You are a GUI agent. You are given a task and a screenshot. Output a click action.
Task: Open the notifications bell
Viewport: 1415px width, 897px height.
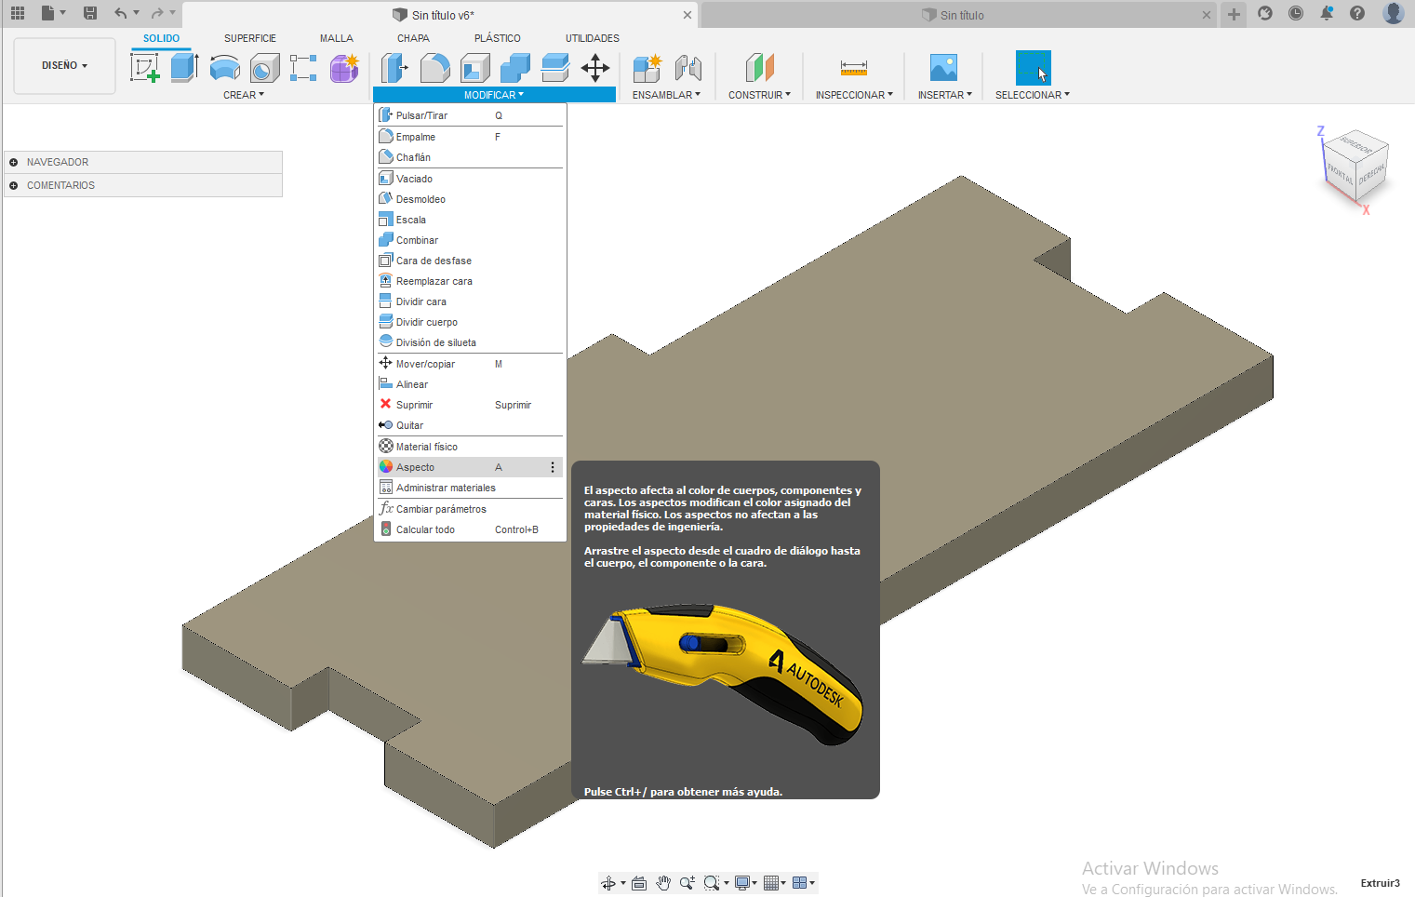point(1327,13)
